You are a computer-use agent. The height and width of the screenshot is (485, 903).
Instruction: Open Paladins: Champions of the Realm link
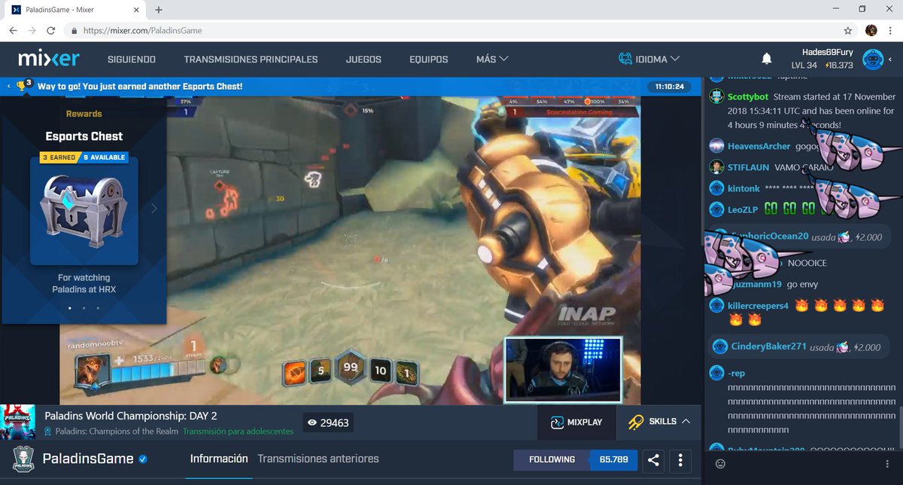coord(117,432)
